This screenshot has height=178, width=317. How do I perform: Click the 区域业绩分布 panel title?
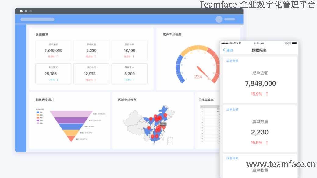127,100
